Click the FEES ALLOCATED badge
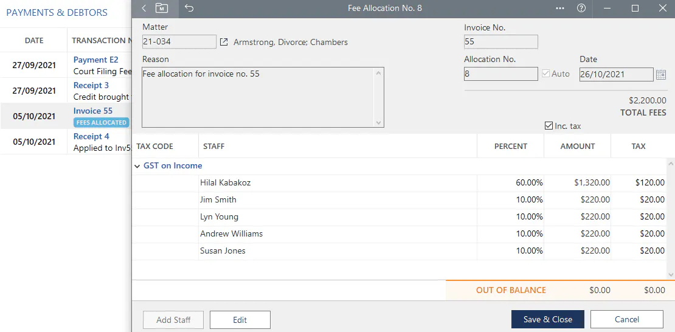Viewport: 675px width, 332px height. point(101,122)
